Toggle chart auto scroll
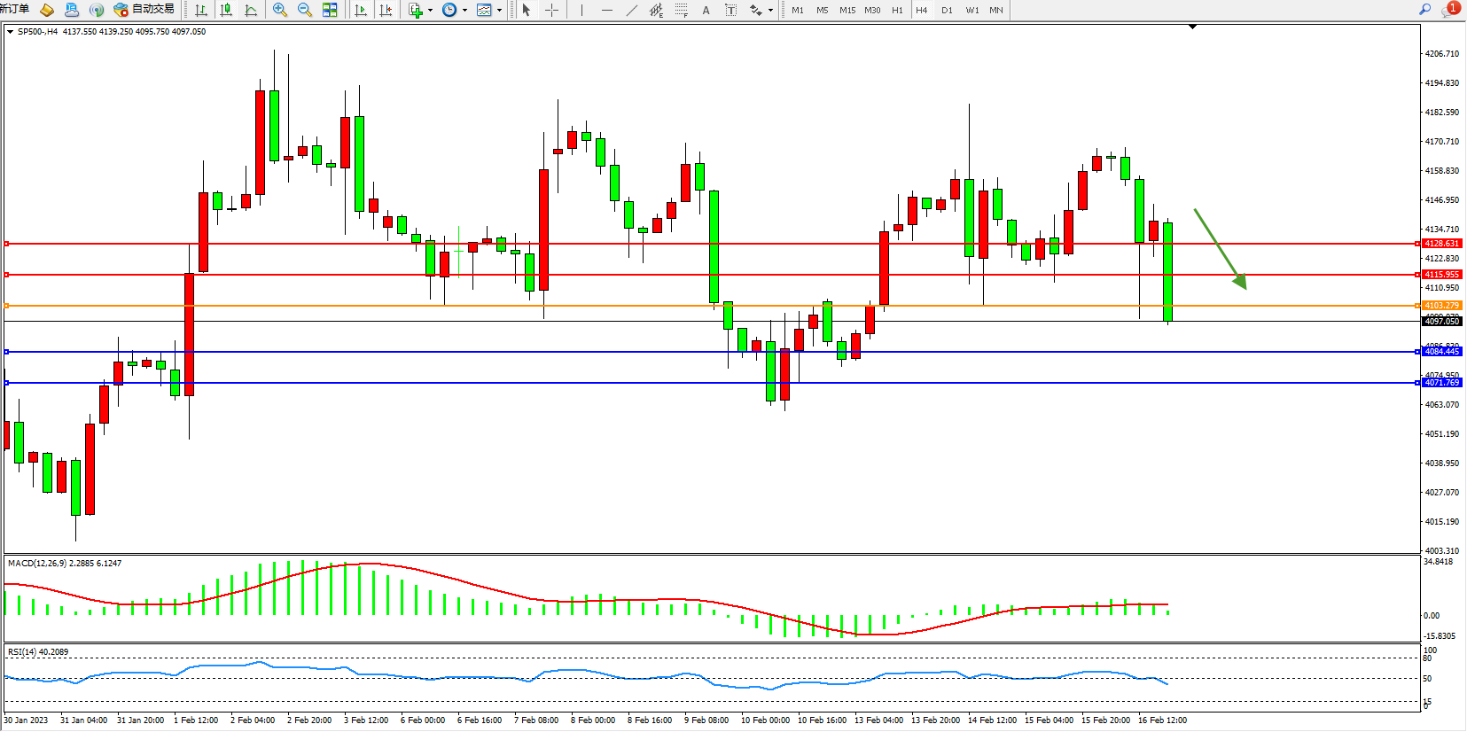This screenshot has height=732, width=1467. tap(361, 10)
